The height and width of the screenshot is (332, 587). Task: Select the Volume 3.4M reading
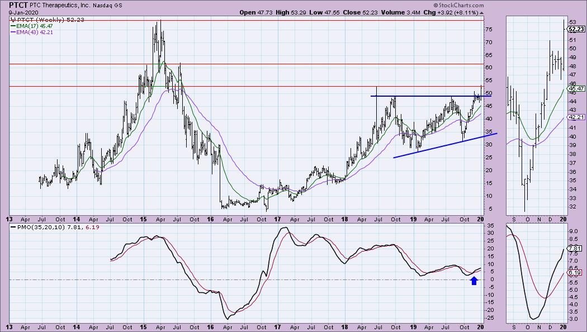click(401, 12)
